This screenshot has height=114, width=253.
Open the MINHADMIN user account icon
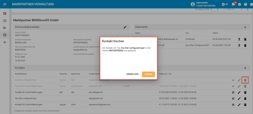point(193,4)
